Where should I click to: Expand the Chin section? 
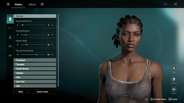[x=35, y=77]
